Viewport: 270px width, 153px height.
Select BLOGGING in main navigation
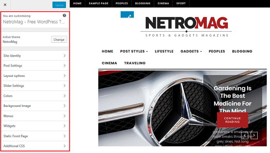click(x=242, y=51)
